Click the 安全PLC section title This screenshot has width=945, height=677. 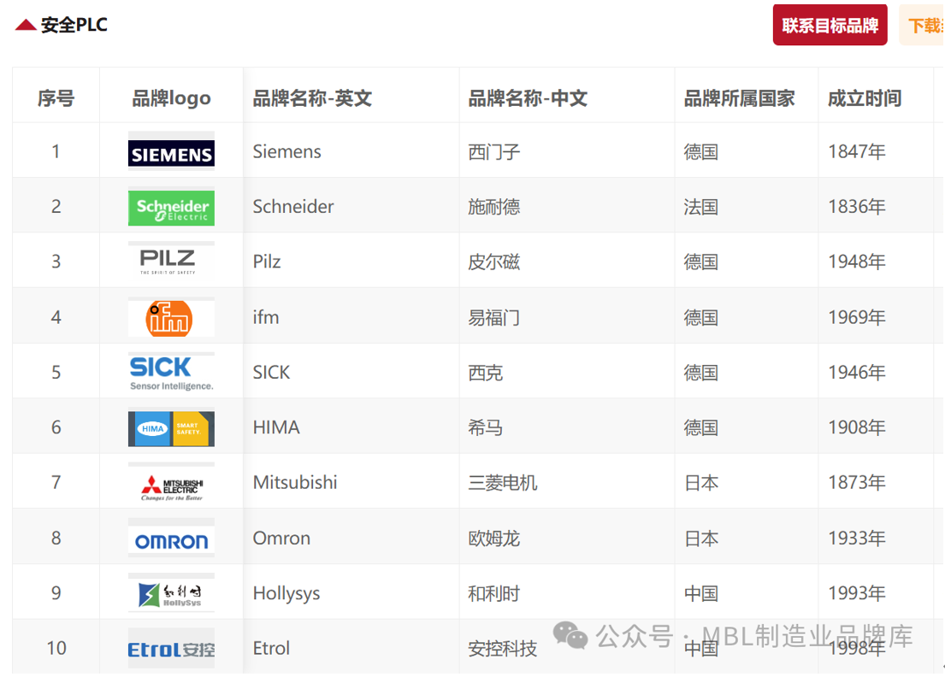click(x=74, y=25)
